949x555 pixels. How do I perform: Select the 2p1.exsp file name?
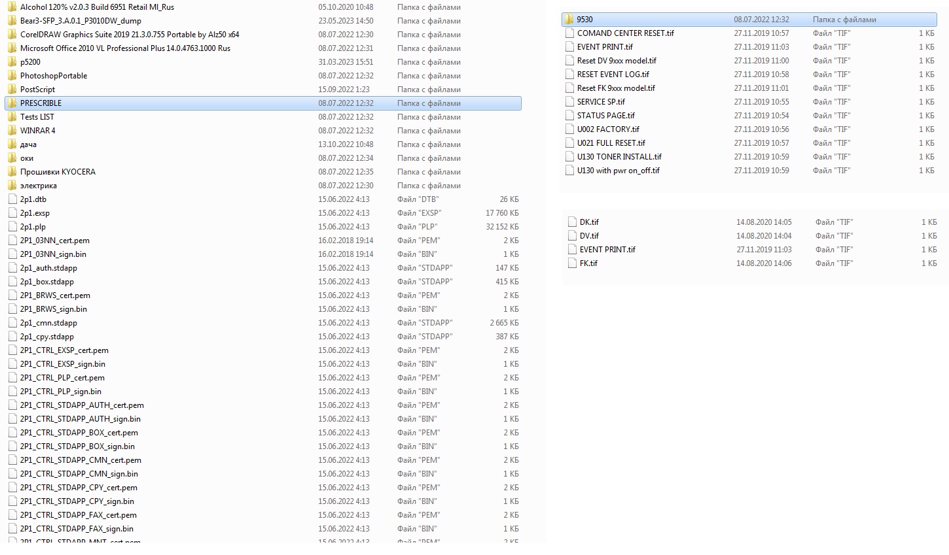[x=35, y=213]
